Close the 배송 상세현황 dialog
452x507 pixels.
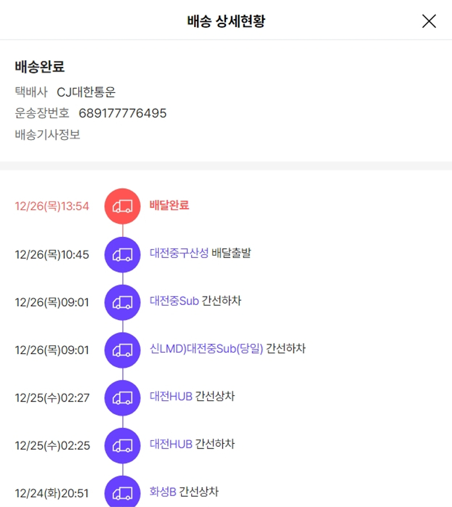click(428, 21)
